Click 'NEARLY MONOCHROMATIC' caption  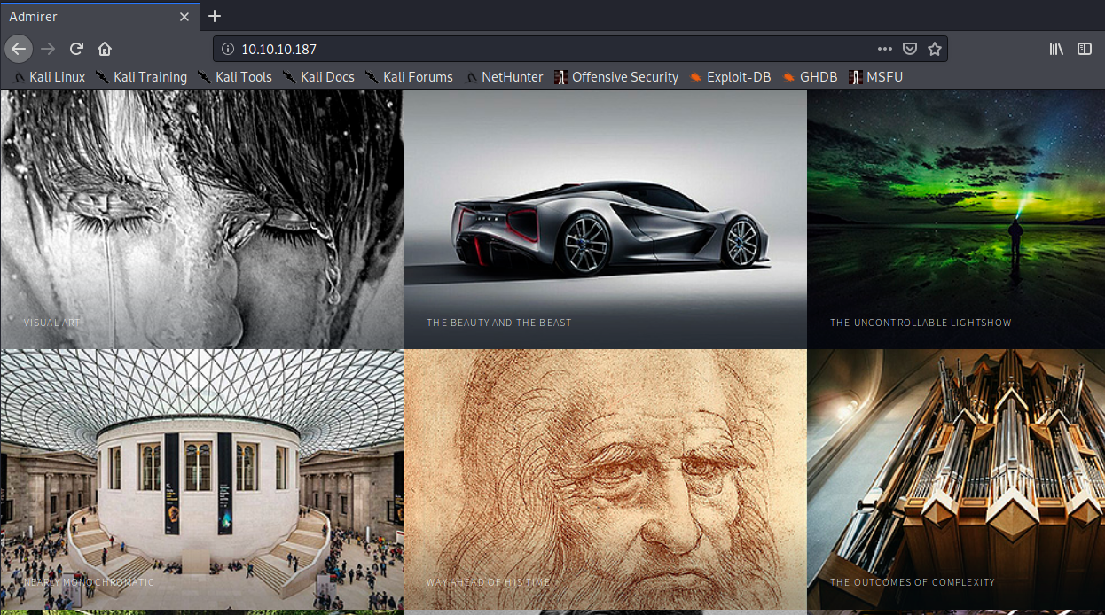click(x=90, y=582)
